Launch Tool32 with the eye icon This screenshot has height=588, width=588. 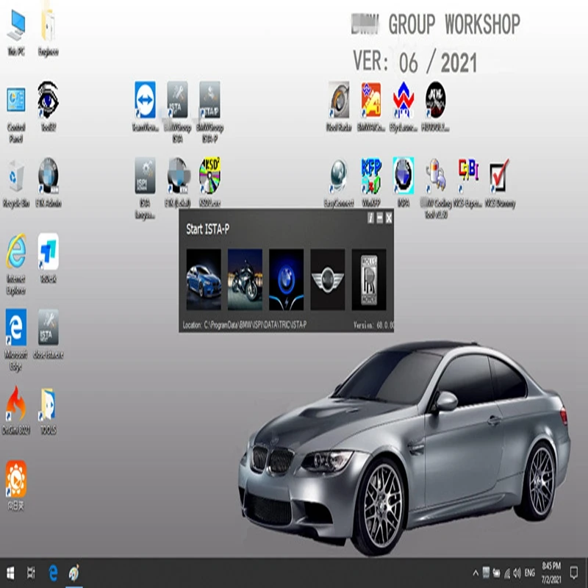click(x=48, y=107)
